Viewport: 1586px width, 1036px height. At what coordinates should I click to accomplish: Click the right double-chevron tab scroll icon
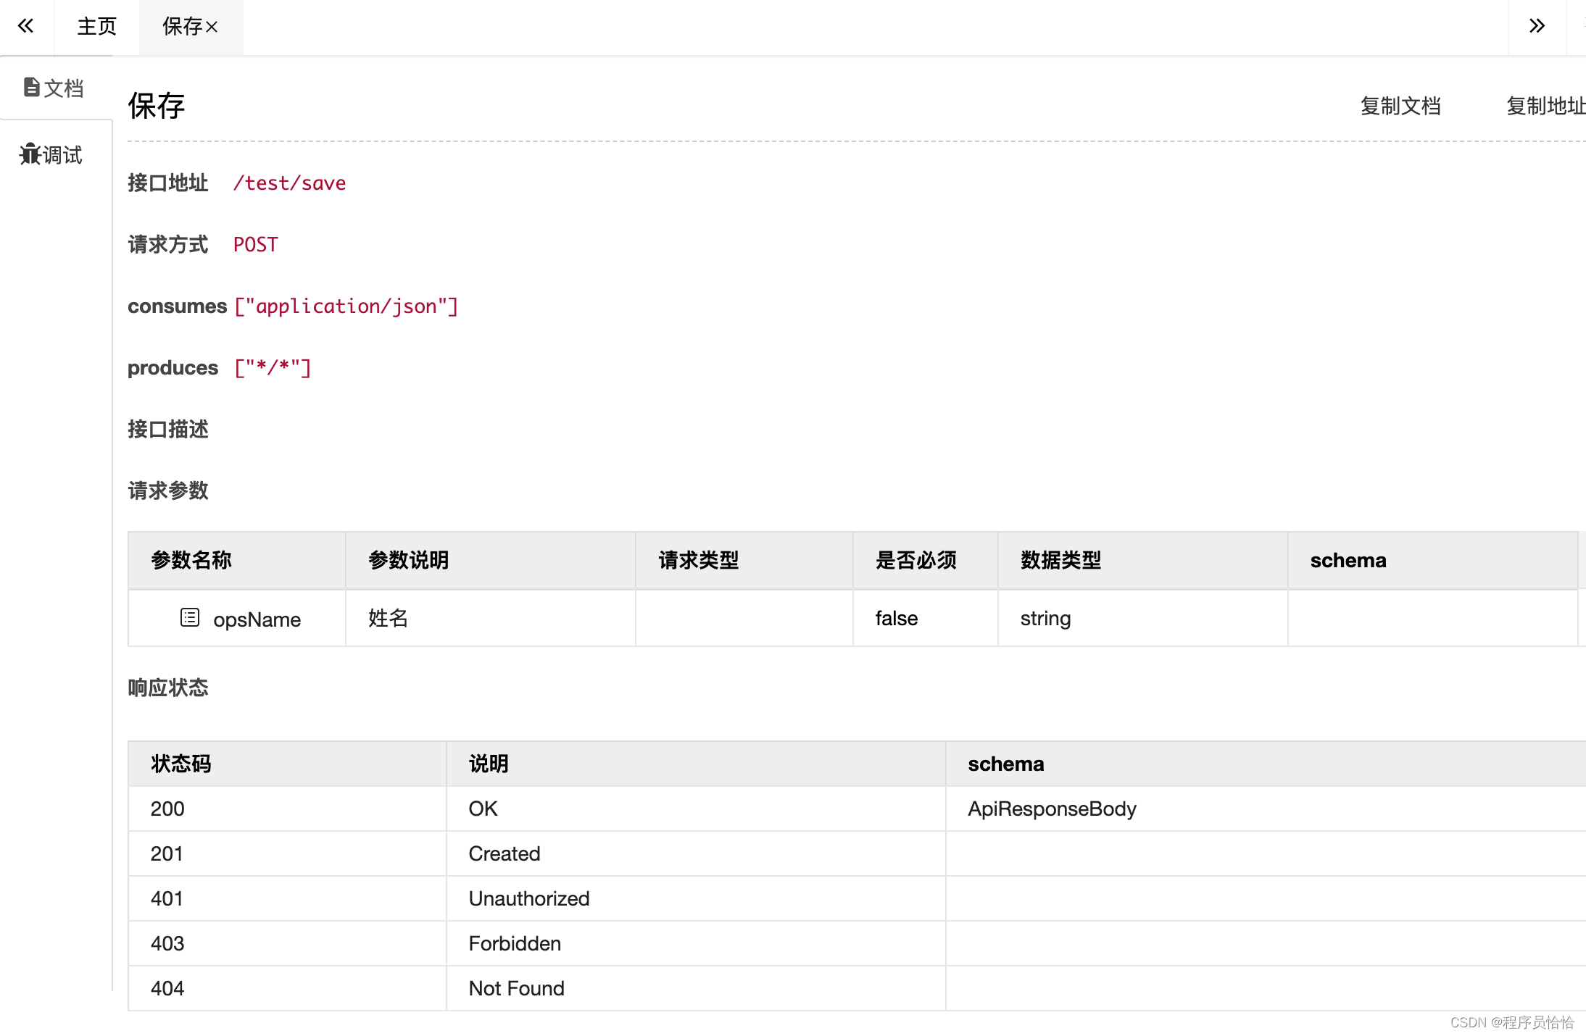coord(1536,26)
